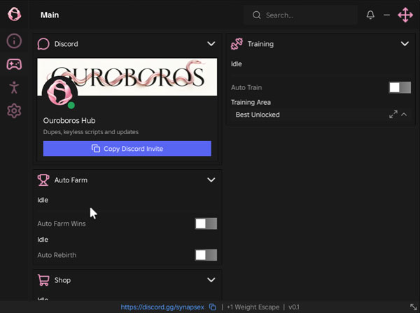Click the Ouroboros Hub server name
Viewport: 420px width, 313px height.
point(69,121)
